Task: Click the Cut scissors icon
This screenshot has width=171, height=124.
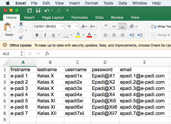Action: pyautogui.click(x=21, y=24)
